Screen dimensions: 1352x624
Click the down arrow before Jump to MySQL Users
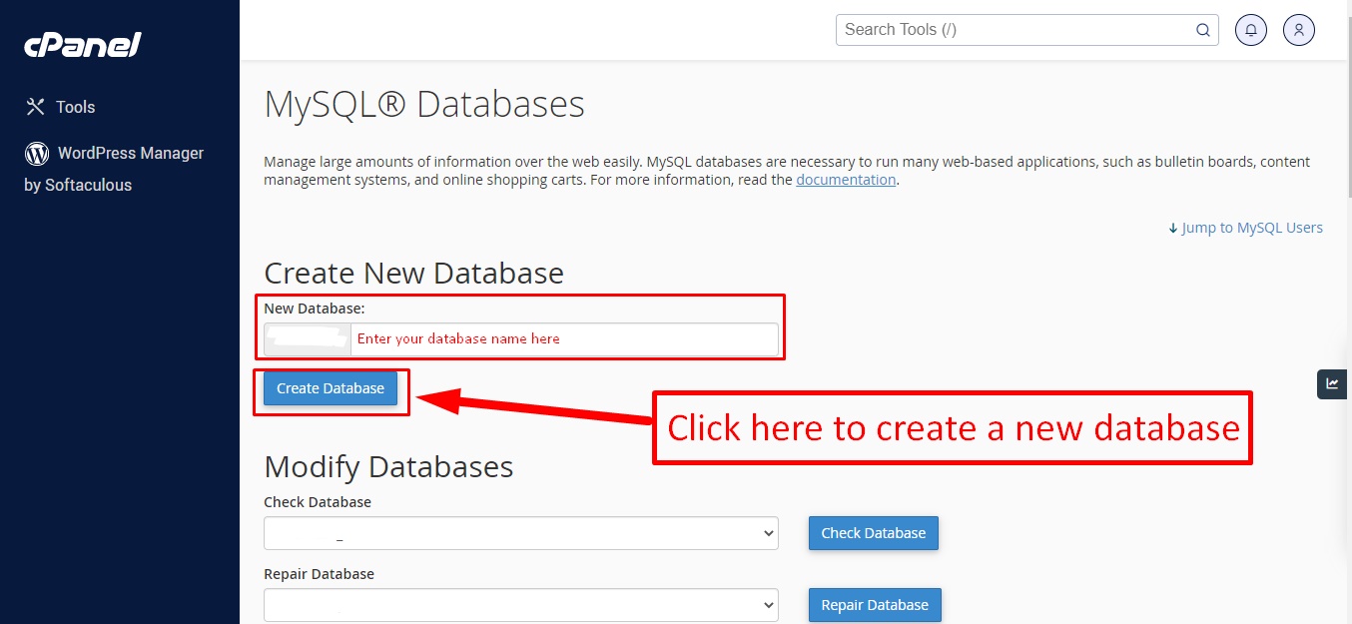point(1173,229)
